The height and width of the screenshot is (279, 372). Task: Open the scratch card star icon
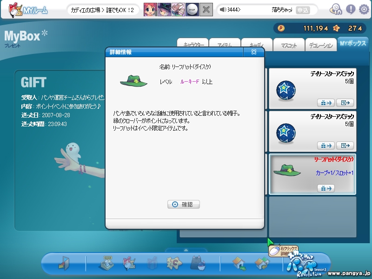(x=174, y=263)
